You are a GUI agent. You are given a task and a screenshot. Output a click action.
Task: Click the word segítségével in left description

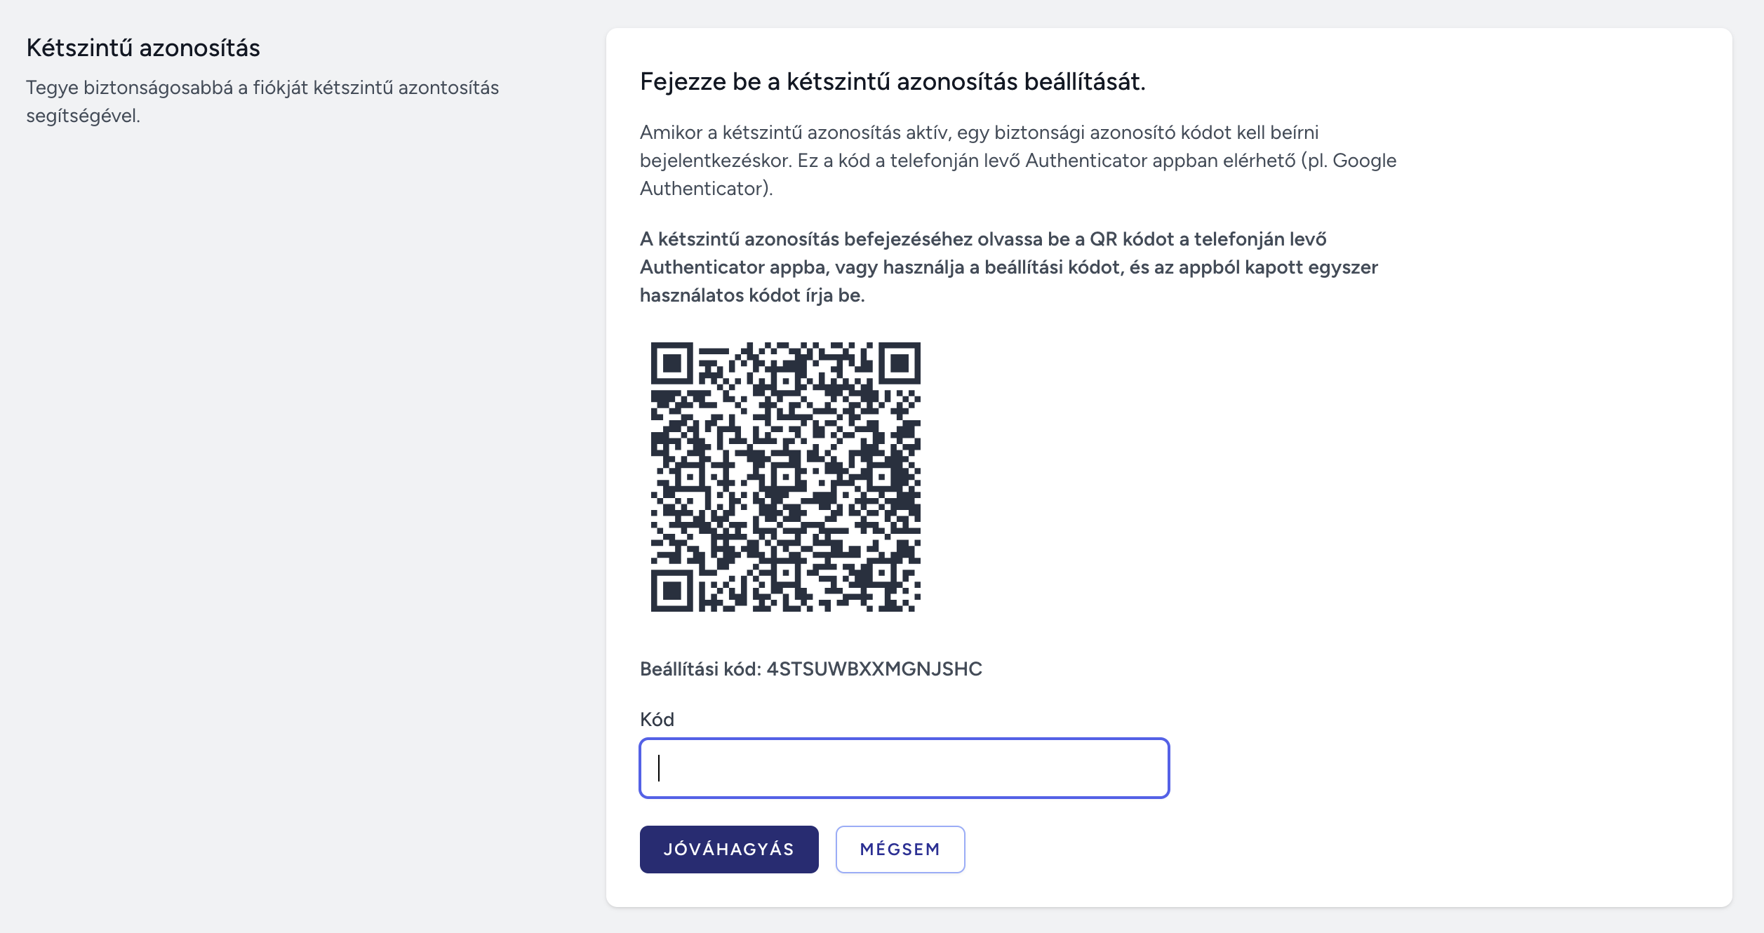(83, 116)
